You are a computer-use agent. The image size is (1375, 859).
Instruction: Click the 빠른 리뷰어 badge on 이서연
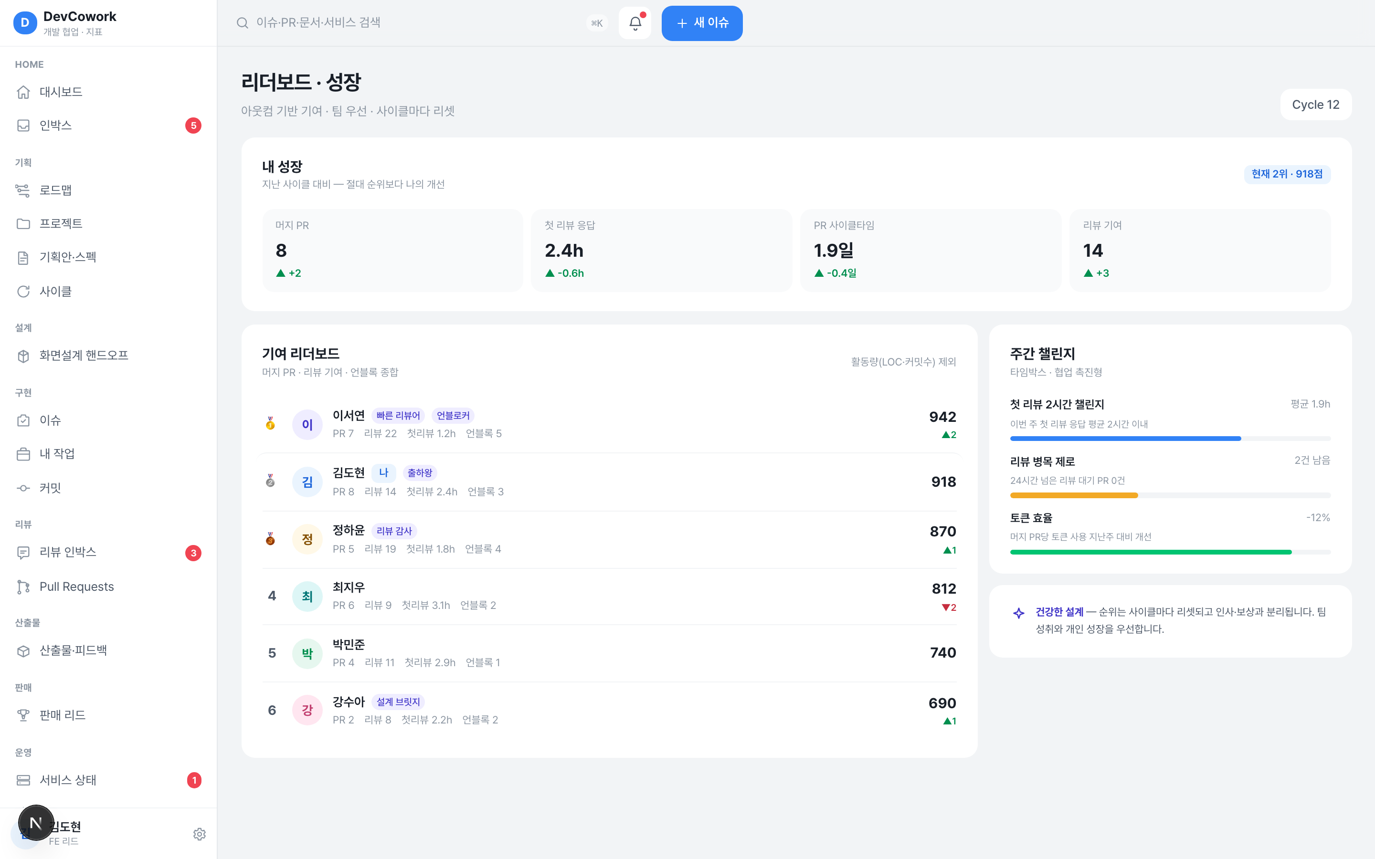398,416
